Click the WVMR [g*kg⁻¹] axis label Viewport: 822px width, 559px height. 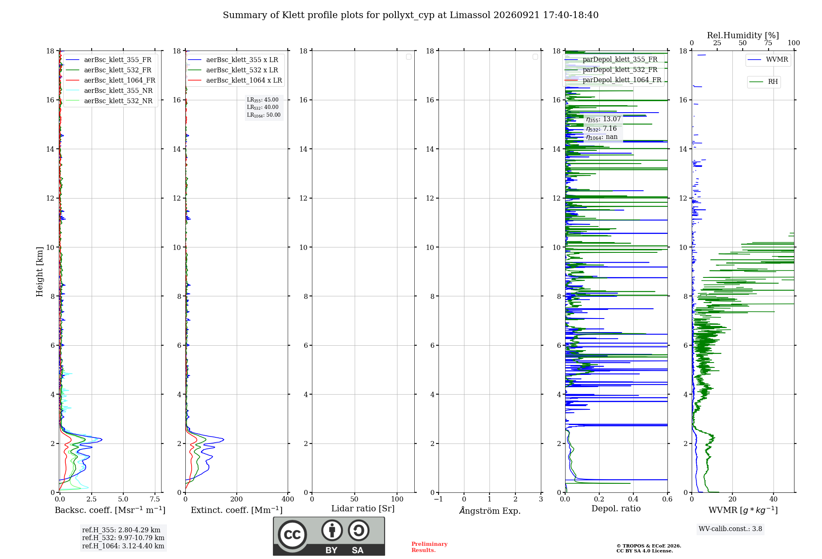pyautogui.click(x=743, y=510)
